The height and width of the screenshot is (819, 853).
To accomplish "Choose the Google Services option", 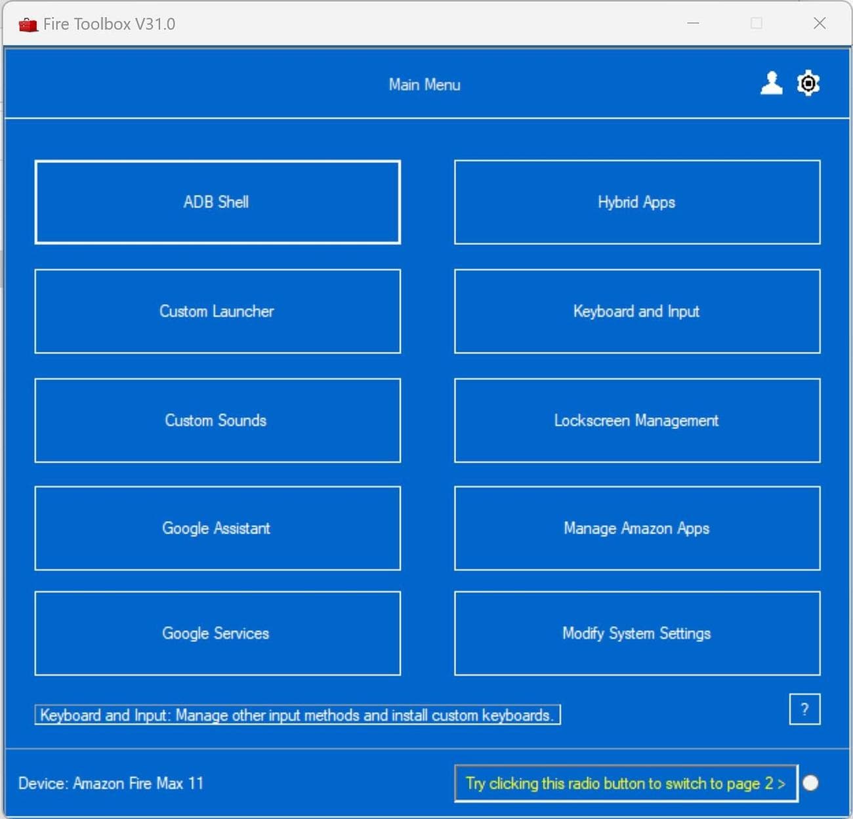I will (217, 633).
